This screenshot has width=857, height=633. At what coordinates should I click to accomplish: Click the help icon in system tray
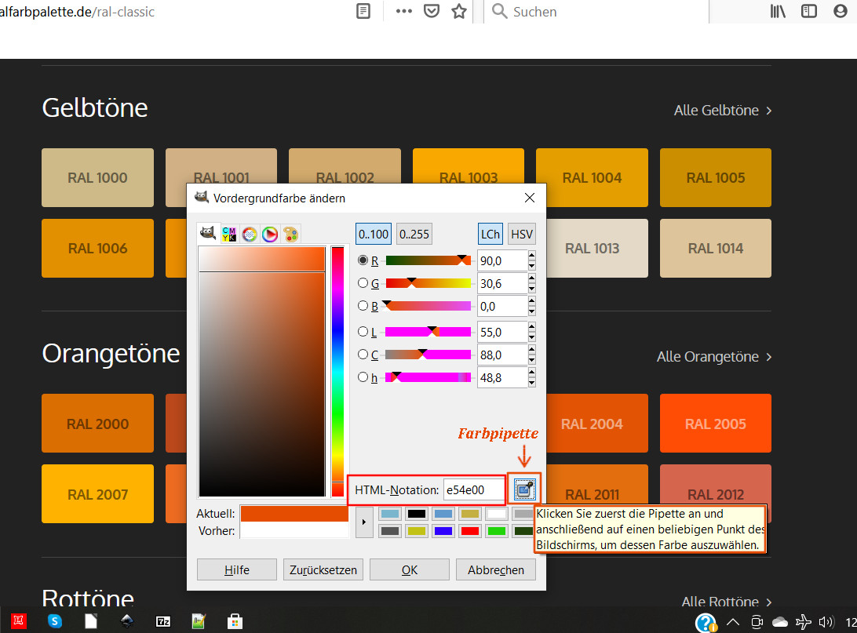706,623
